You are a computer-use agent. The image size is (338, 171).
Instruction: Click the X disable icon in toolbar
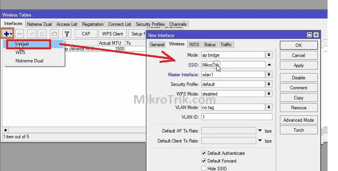tap(42, 34)
